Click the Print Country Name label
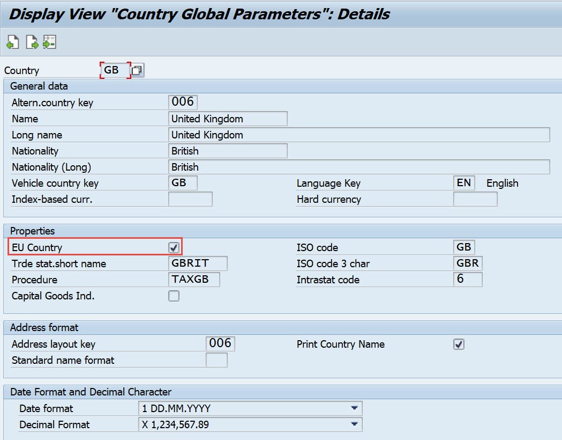Image resolution: width=562 pixels, height=440 pixels. [341, 344]
